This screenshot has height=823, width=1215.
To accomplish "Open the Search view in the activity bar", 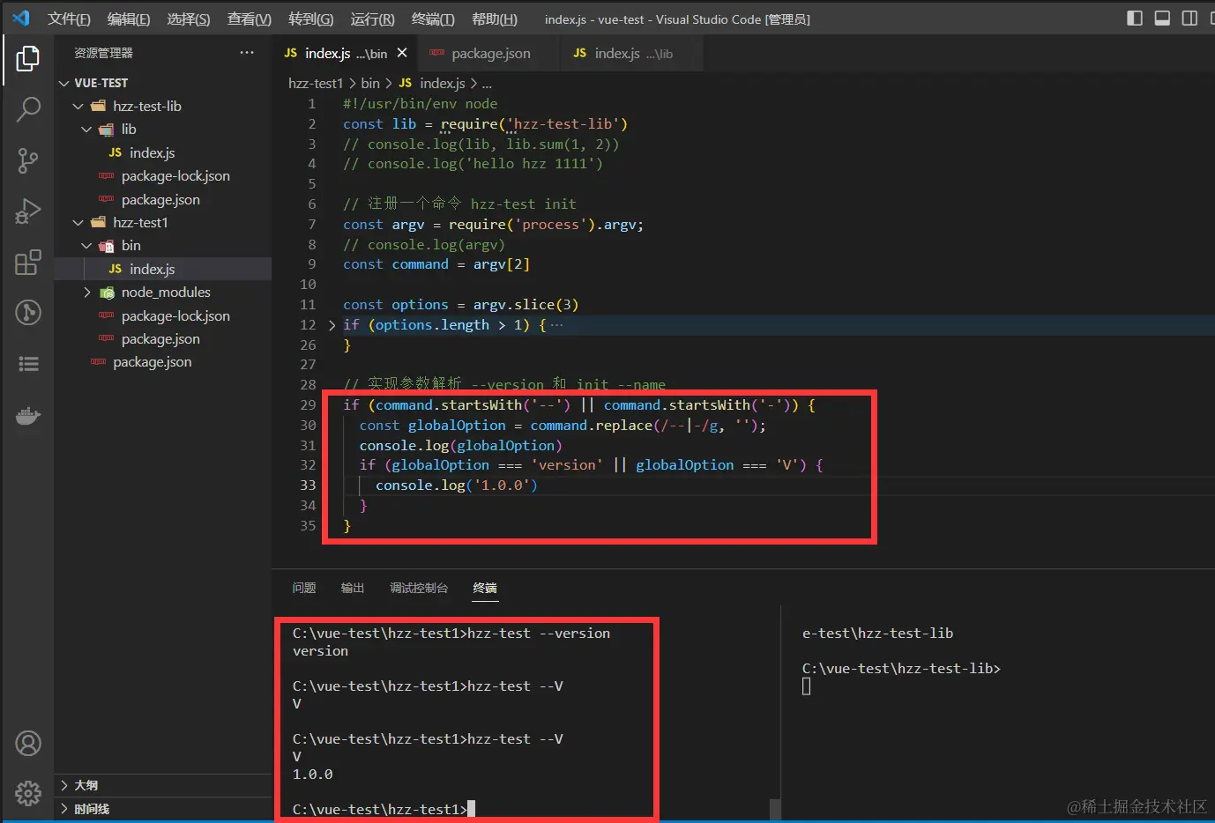I will pyautogui.click(x=28, y=109).
